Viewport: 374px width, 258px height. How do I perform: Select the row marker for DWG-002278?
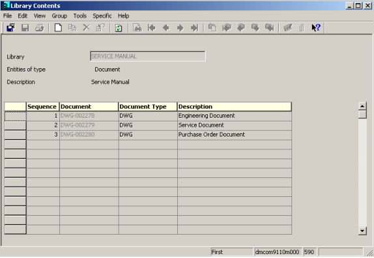(15, 116)
